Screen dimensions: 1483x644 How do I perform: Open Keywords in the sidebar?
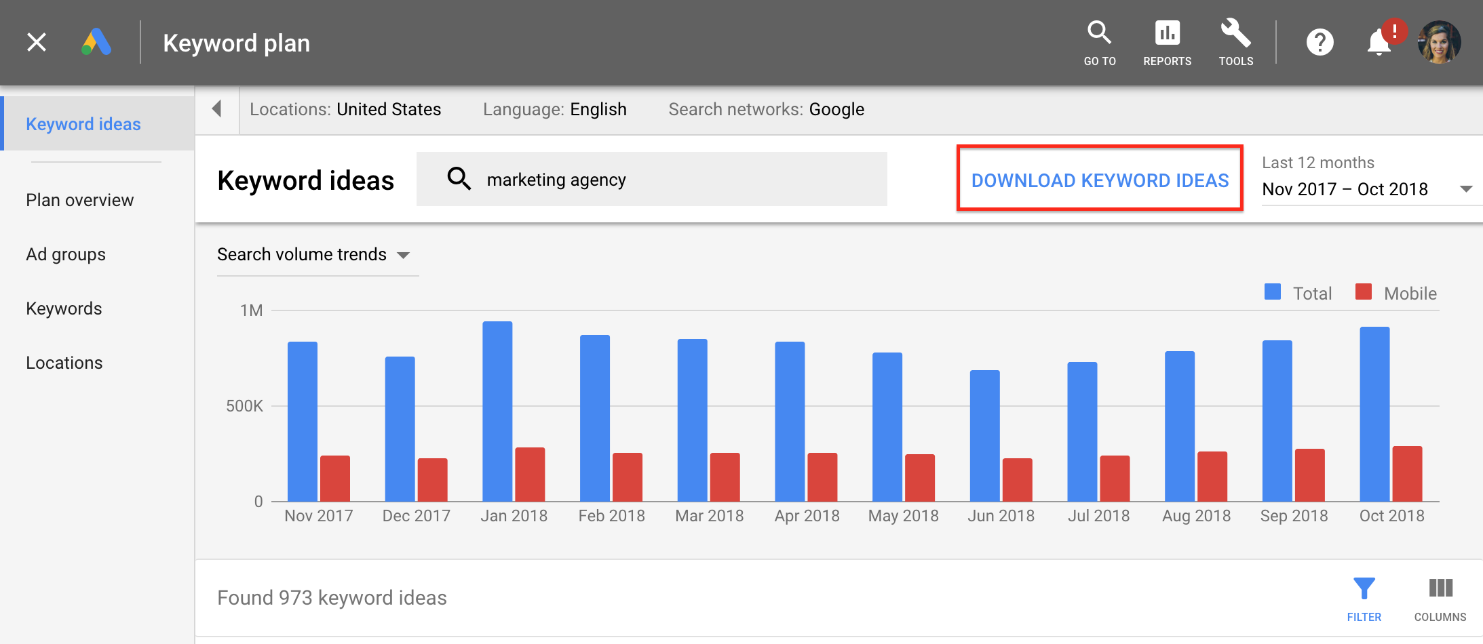point(64,308)
